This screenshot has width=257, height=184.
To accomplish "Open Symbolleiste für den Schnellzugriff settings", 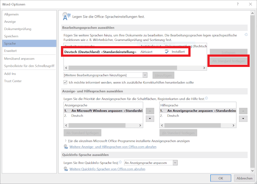I will click(x=29, y=66).
